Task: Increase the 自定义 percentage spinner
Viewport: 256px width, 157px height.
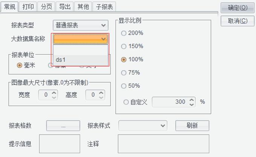Action: (192, 100)
